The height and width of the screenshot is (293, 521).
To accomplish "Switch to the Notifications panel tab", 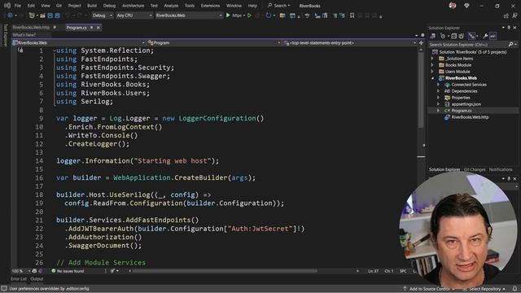I will point(501,169).
